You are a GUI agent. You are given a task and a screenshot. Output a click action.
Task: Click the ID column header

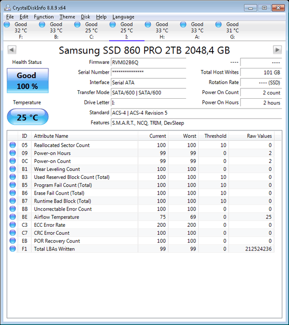point(25,136)
